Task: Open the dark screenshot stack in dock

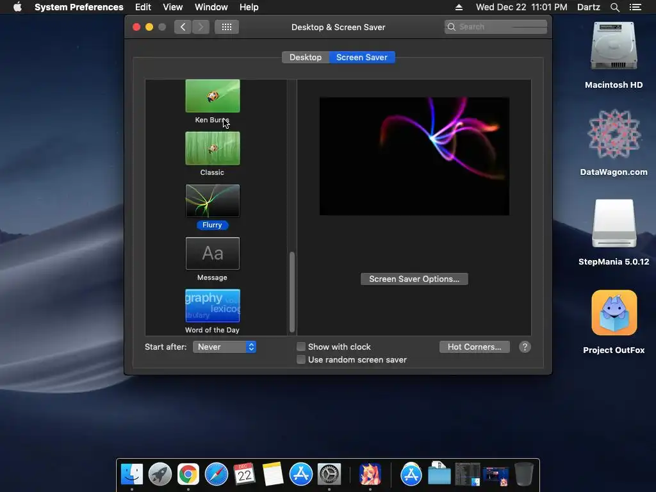Action: tap(467, 475)
